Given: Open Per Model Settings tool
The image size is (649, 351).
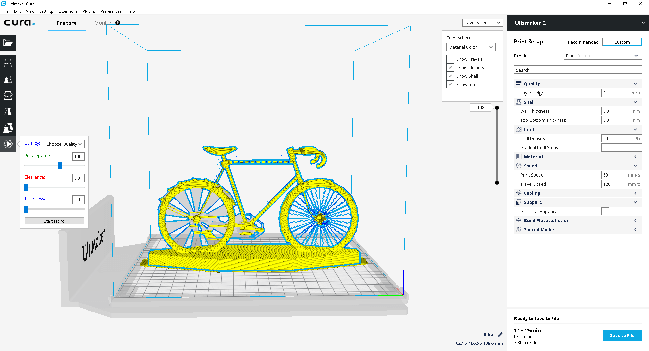Looking at the screenshot, I should click(x=8, y=128).
